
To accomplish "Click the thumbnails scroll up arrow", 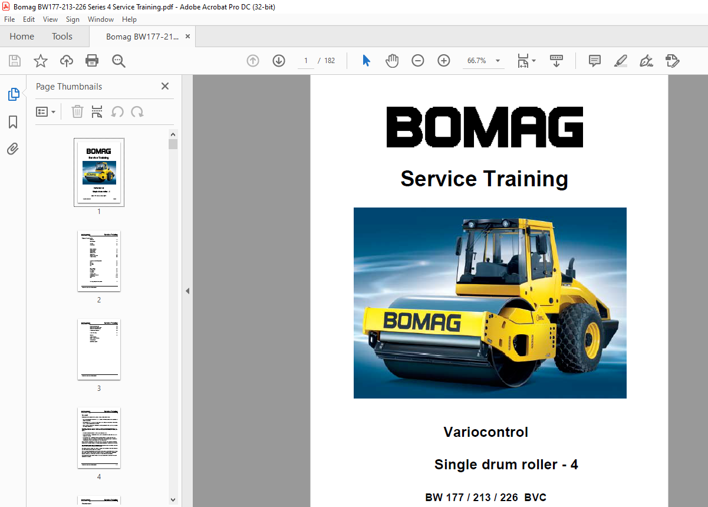I will coord(173,134).
